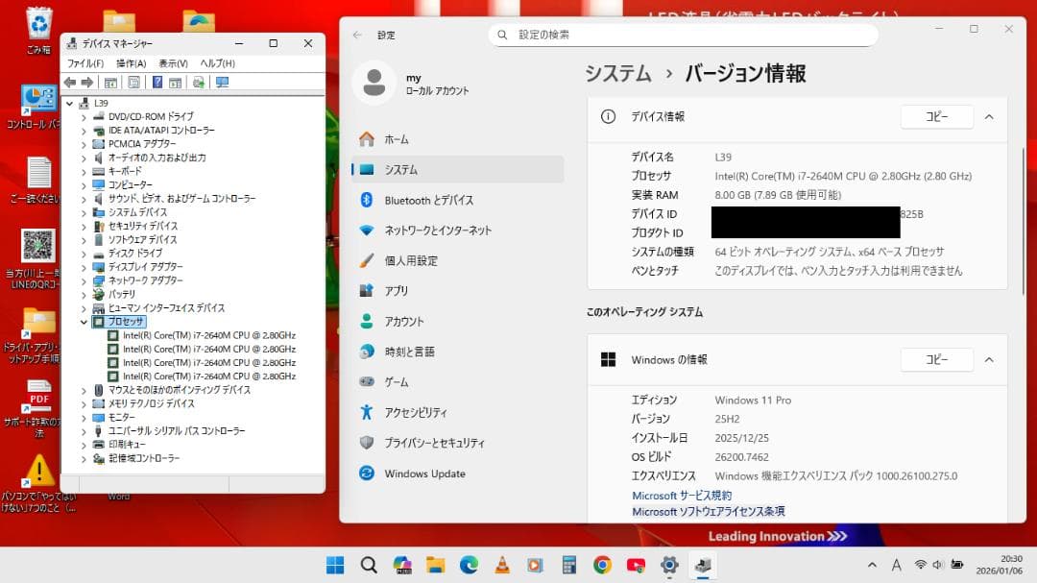Open the Microsoft サービス規約 link
Screen dimensions: 1037x583
pyautogui.click(x=682, y=496)
